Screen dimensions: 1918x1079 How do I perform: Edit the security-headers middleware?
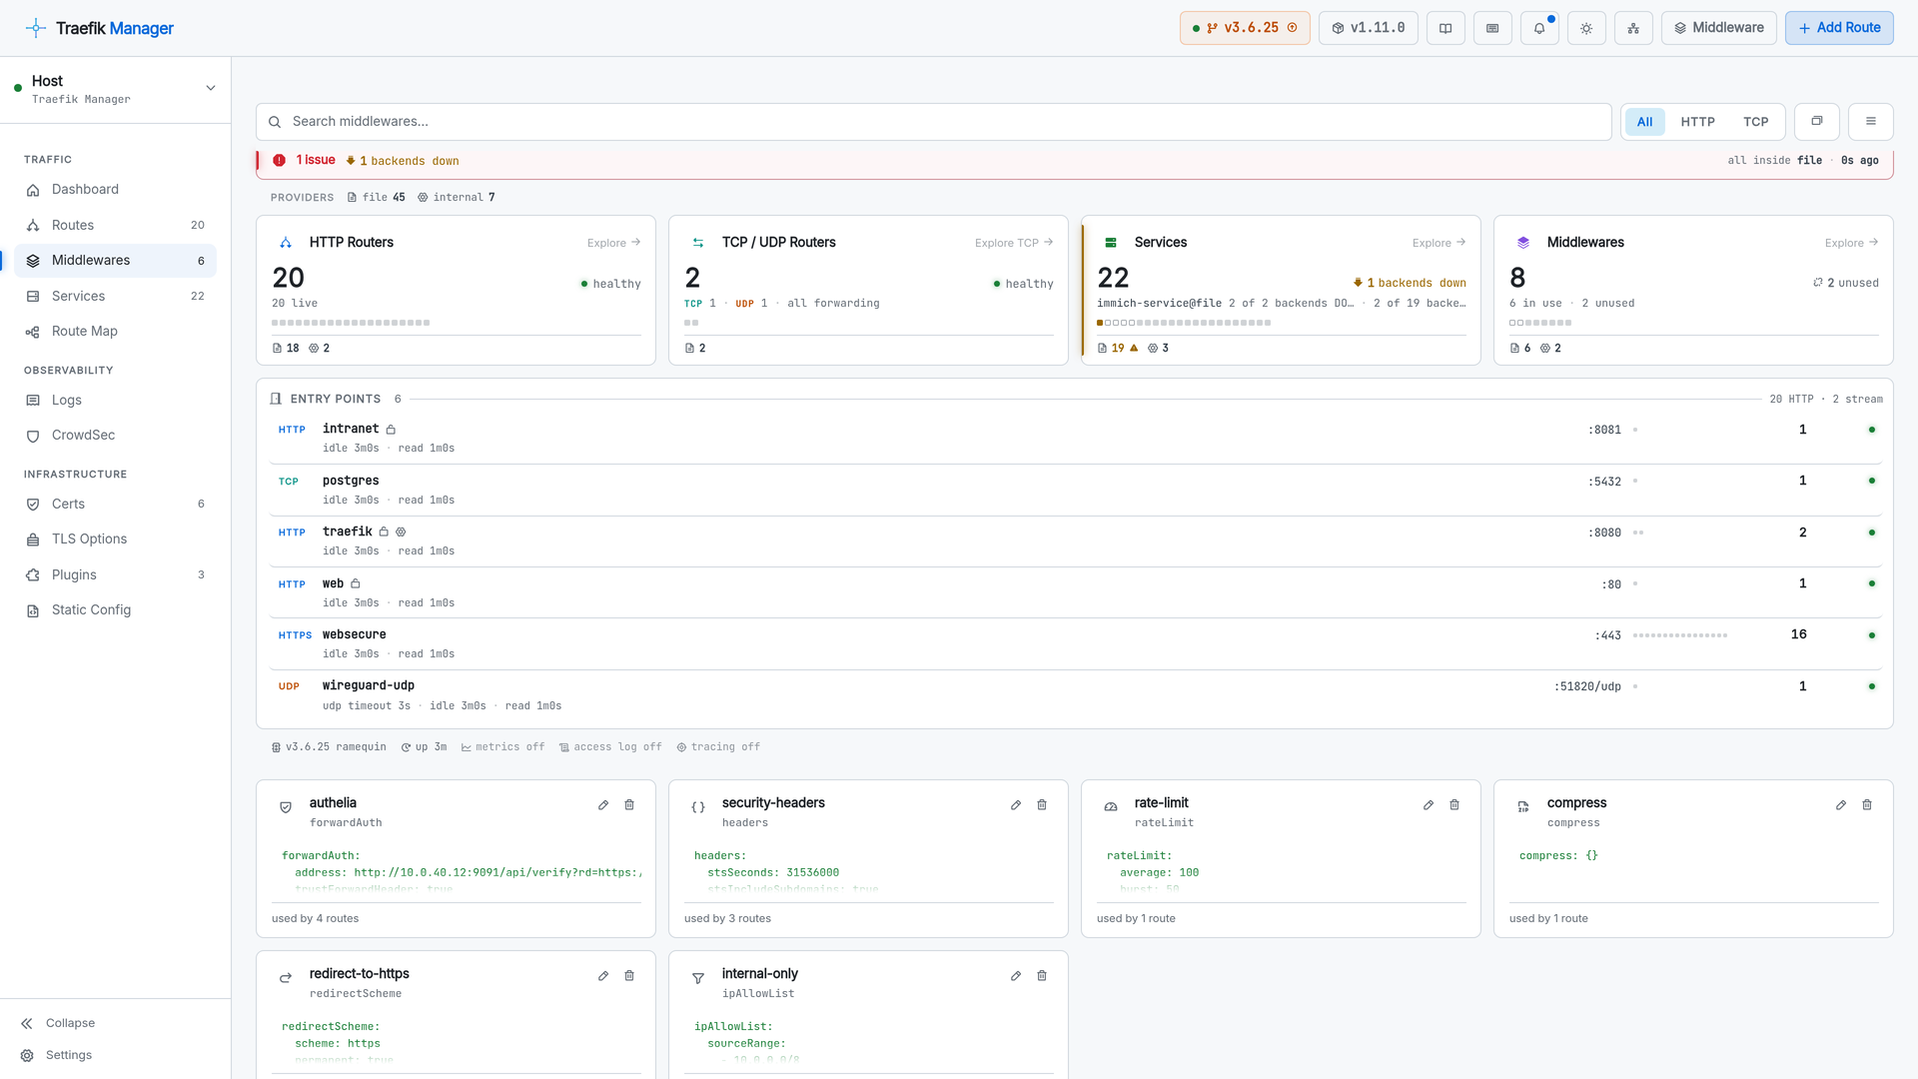(1016, 805)
